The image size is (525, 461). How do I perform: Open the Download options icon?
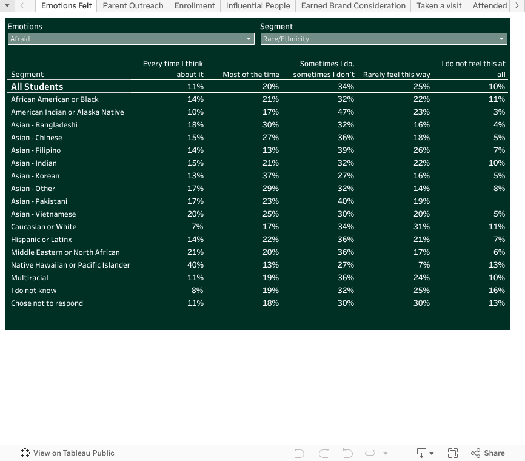coord(424,453)
